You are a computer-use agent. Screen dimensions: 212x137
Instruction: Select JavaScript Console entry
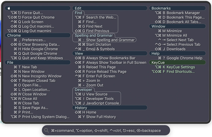[97, 103]
